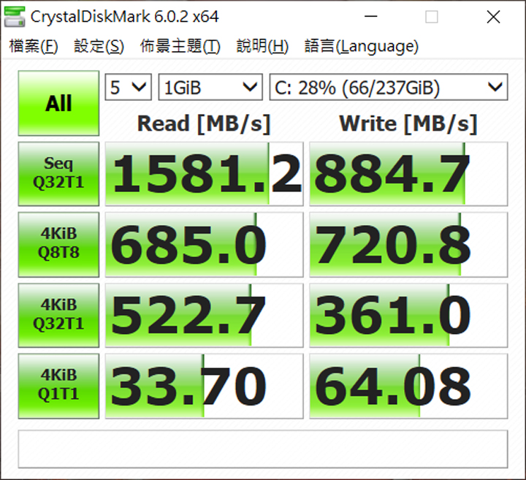Start the 4KiB Q32T1 test
526x480 pixels.
tap(58, 316)
